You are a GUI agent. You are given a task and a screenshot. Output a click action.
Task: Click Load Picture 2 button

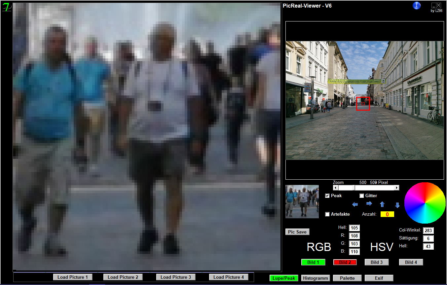click(123, 277)
